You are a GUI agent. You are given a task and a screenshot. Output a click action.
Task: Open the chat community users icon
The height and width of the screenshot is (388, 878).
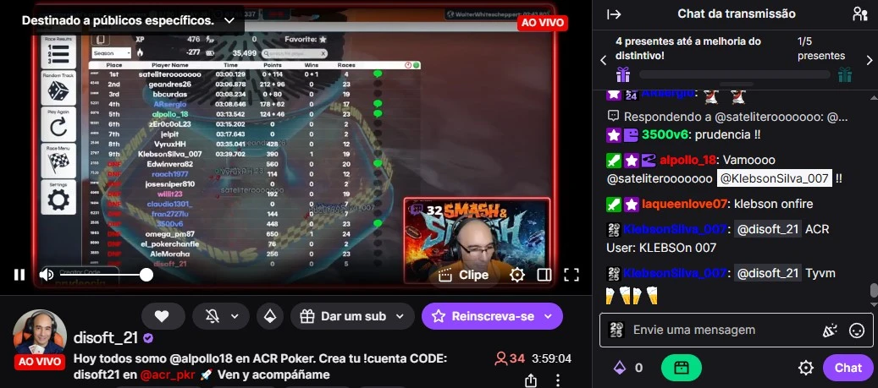tap(859, 14)
